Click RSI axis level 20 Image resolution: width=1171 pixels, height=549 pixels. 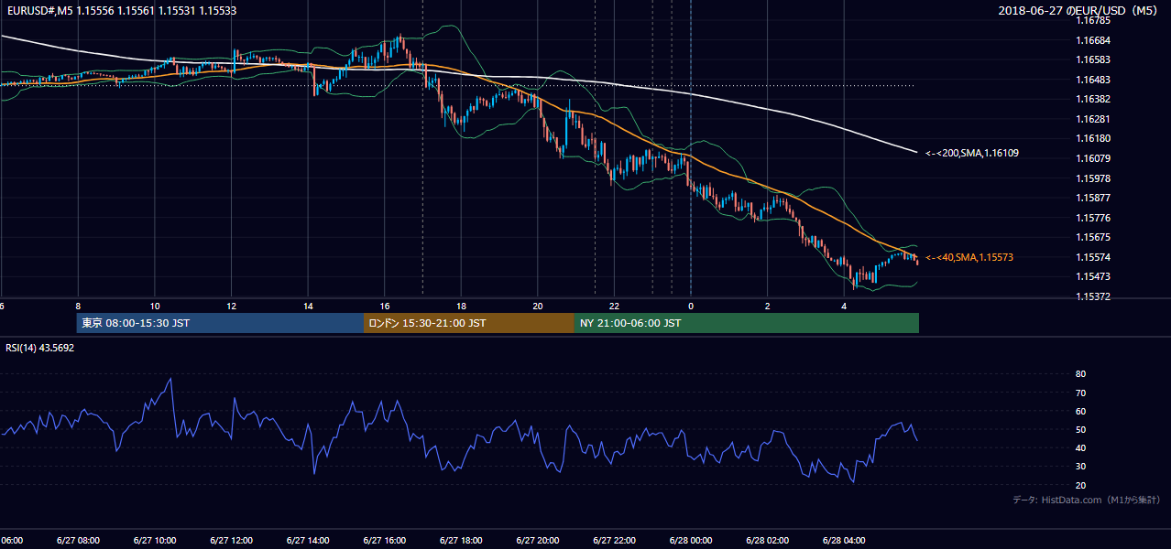coord(1080,485)
